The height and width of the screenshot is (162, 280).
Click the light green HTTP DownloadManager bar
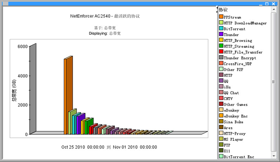[x=72, y=122]
